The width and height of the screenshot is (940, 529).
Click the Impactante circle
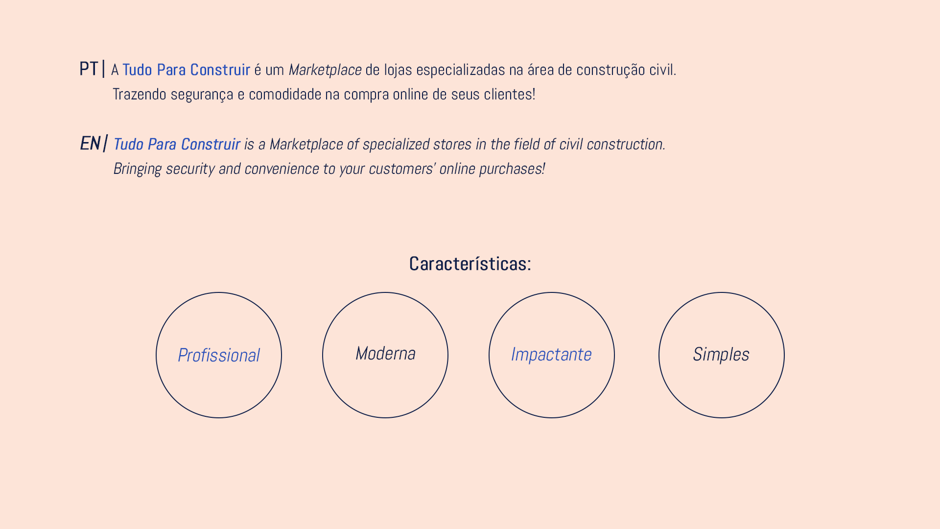(x=551, y=355)
